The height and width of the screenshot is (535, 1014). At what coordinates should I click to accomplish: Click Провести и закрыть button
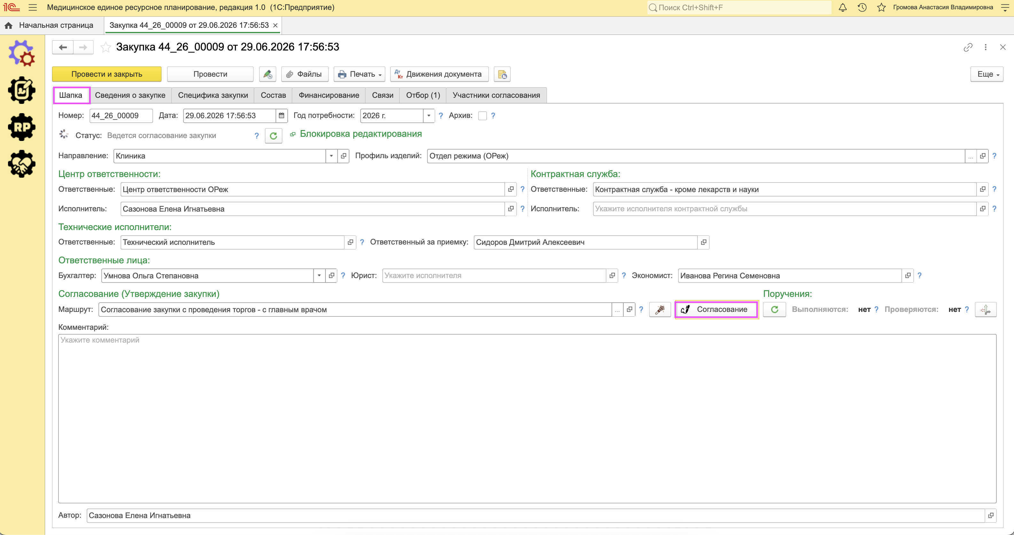(x=107, y=74)
